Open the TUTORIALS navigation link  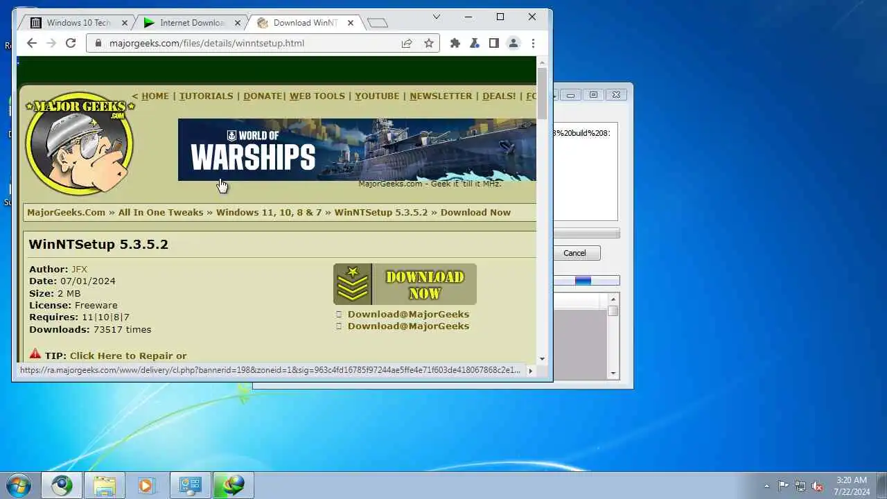click(206, 96)
